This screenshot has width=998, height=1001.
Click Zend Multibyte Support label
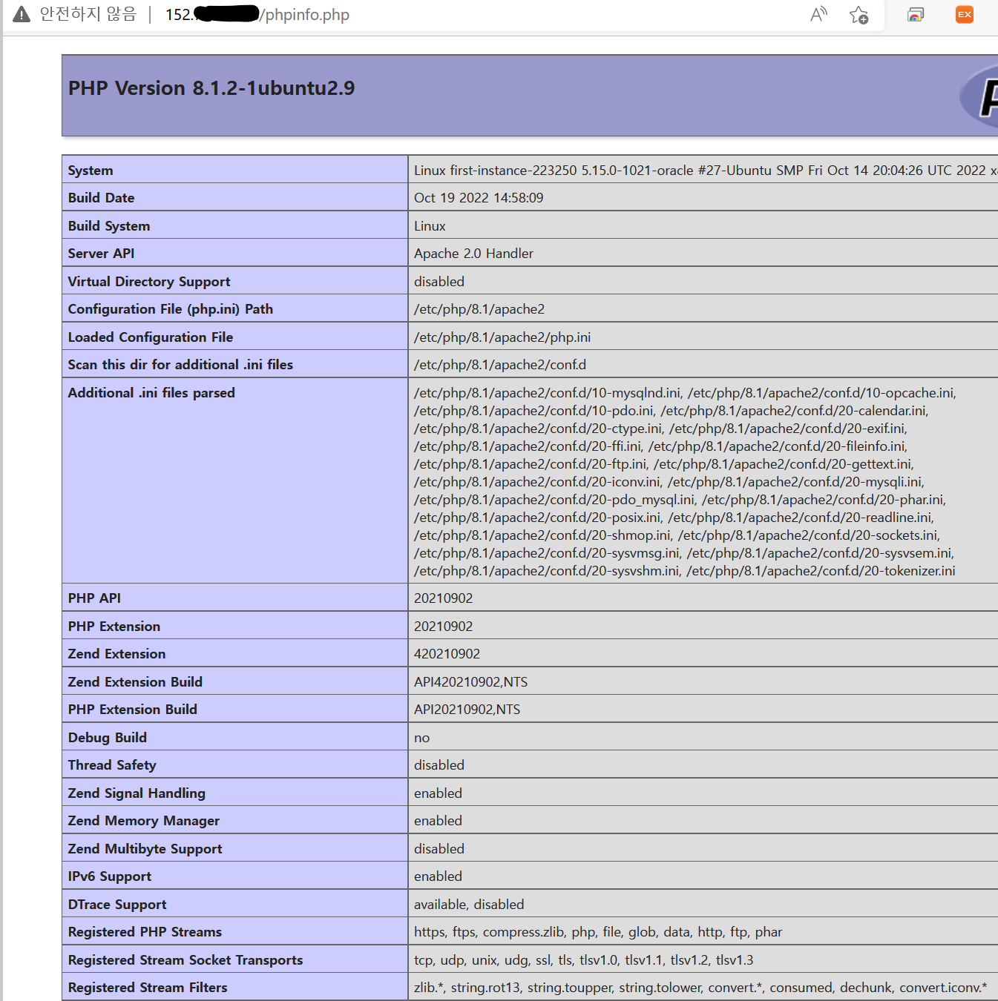[x=145, y=849]
